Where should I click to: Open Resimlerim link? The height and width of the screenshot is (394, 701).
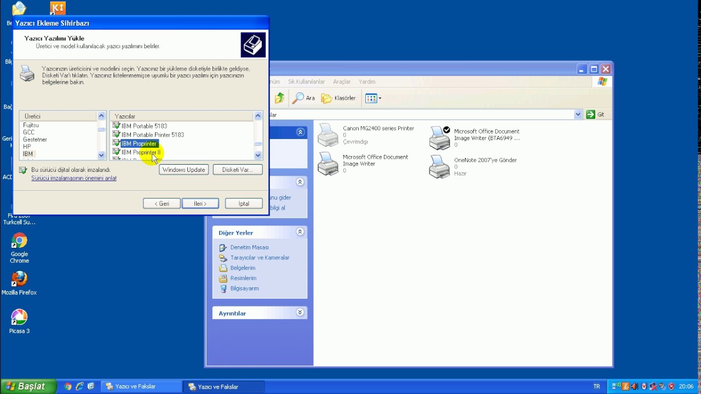point(243,278)
